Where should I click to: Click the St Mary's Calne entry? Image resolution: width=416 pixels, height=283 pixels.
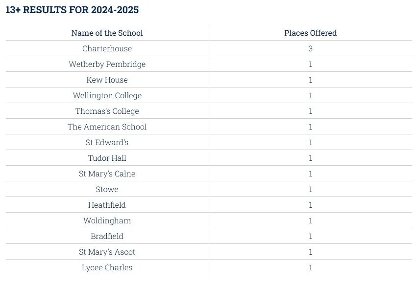point(107,174)
